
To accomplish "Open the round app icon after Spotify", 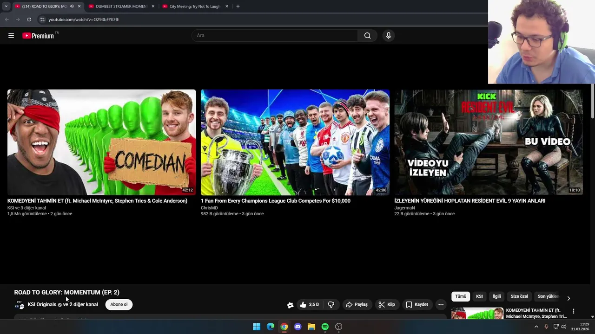I will click(x=339, y=327).
